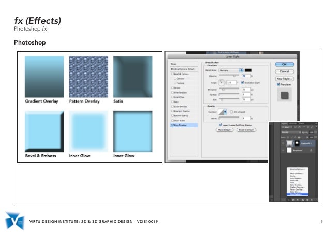
Task: Enable Gradient Overlay in the Layer Style list
Action: pyautogui.click(x=172, y=111)
